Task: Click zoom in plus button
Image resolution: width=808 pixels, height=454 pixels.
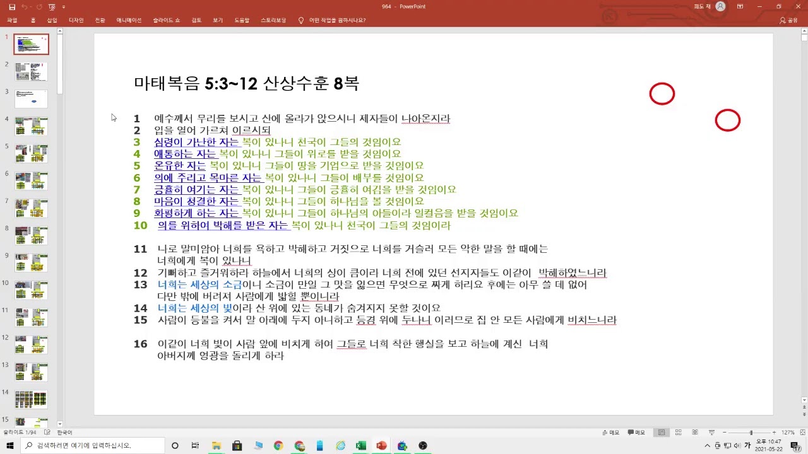Action: coord(776,433)
